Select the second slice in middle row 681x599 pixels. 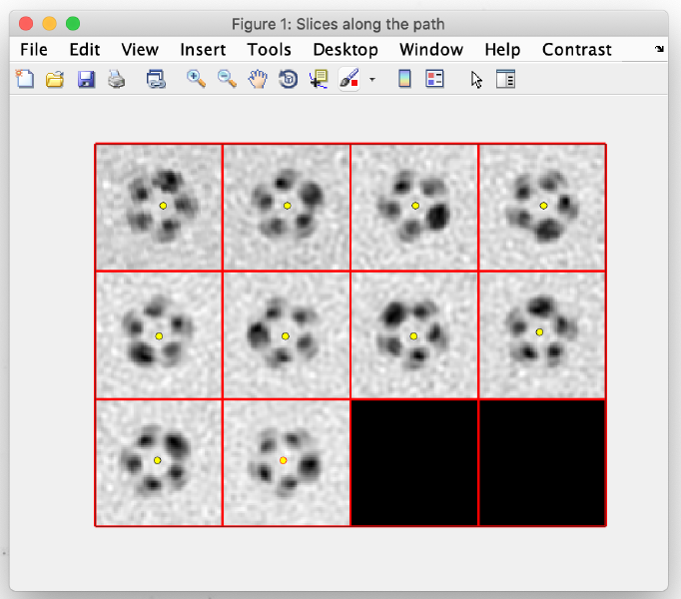tap(287, 334)
